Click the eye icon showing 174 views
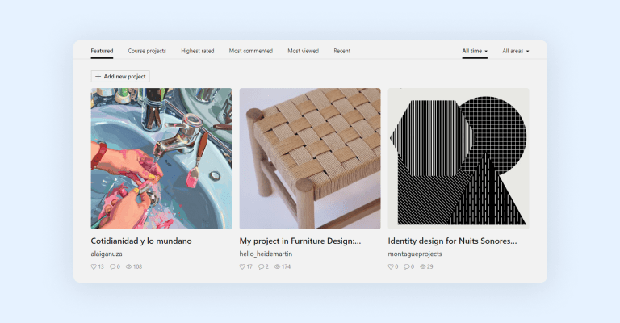The width and height of the screenshot is (620, 323). click(278, 266)
